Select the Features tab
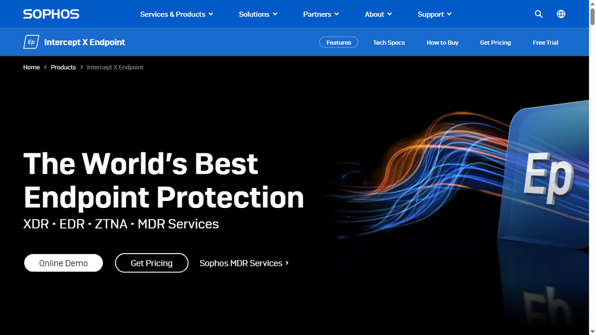Image resolution: width=596 pixels, height=335 pixels. 339,43
